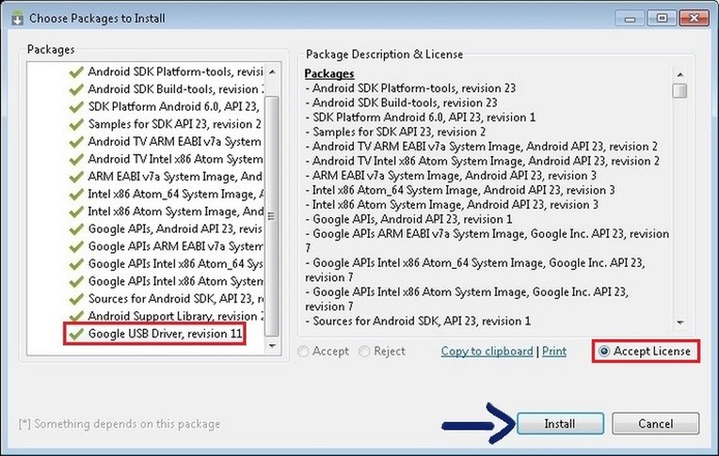Screen dimensions: 719x456
Task: Click the checkmark beside Intel x86 Atom System Image
Action: click(76, 211)
